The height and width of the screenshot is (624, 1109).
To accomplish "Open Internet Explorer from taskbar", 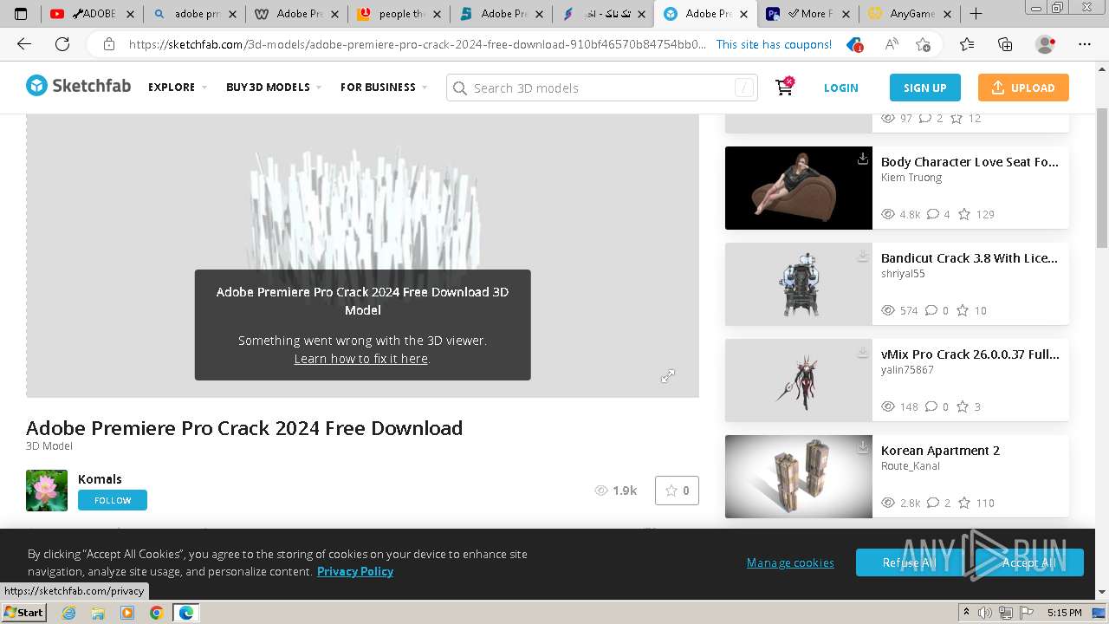I will (68, 613).
